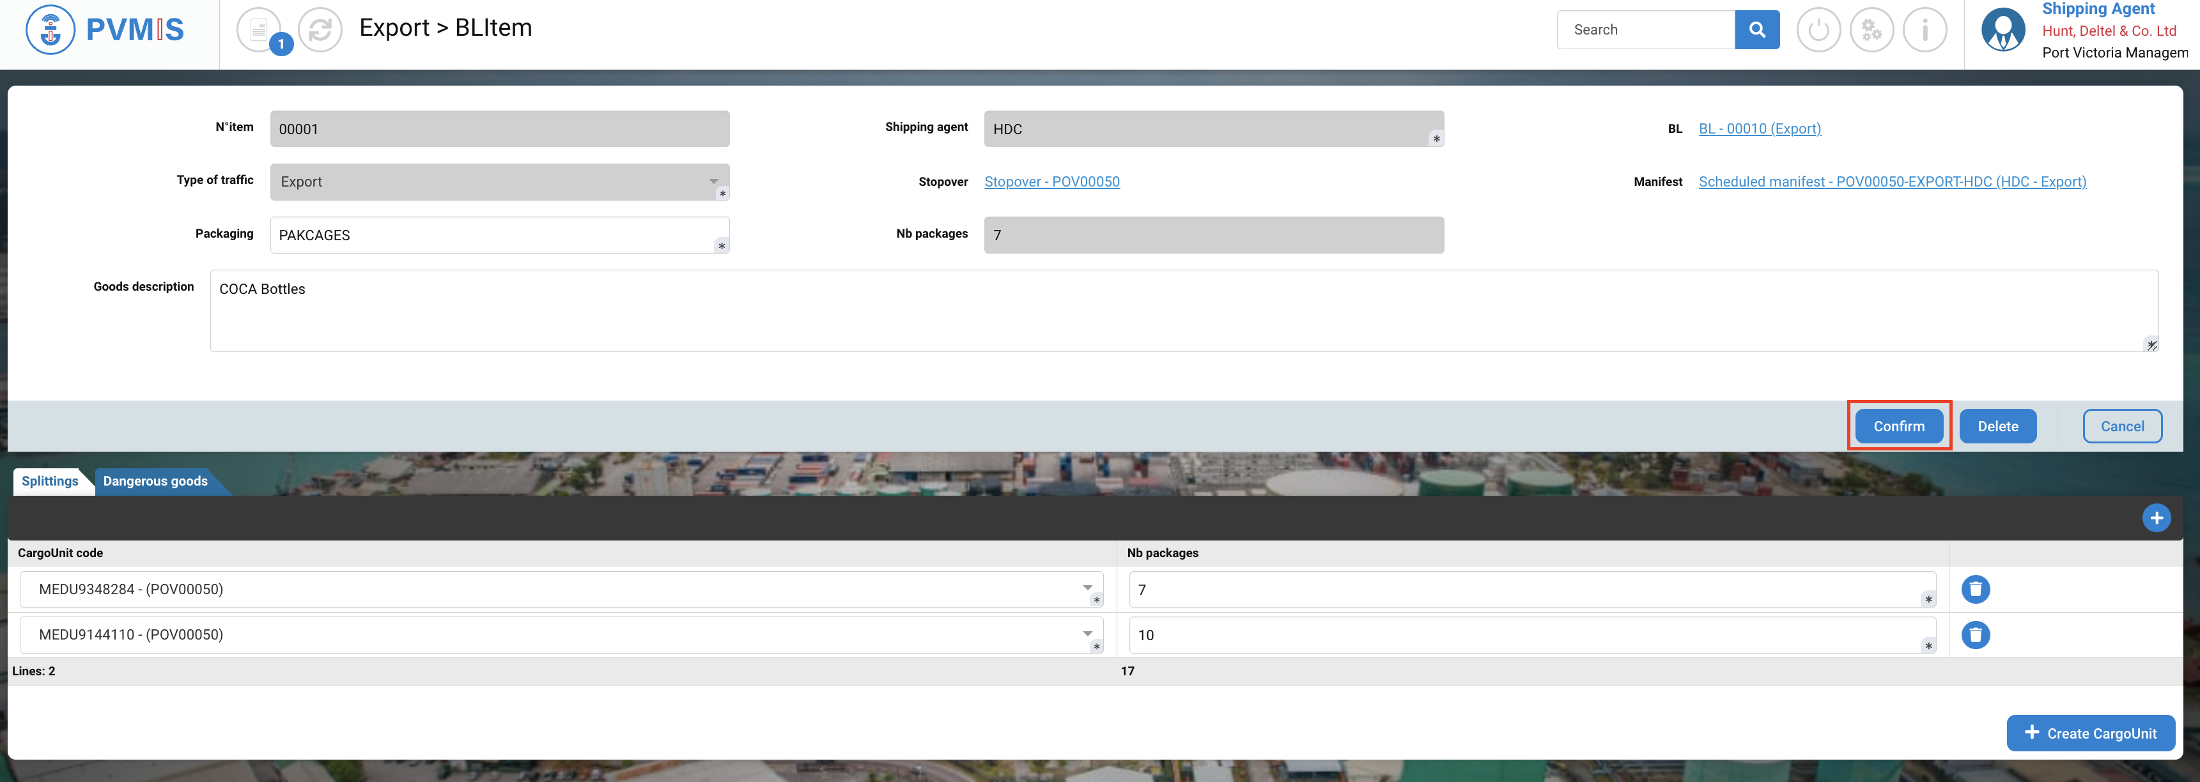Open the Stopover - POV00050 link
2200x782 pixels.
pos(1051,181)
